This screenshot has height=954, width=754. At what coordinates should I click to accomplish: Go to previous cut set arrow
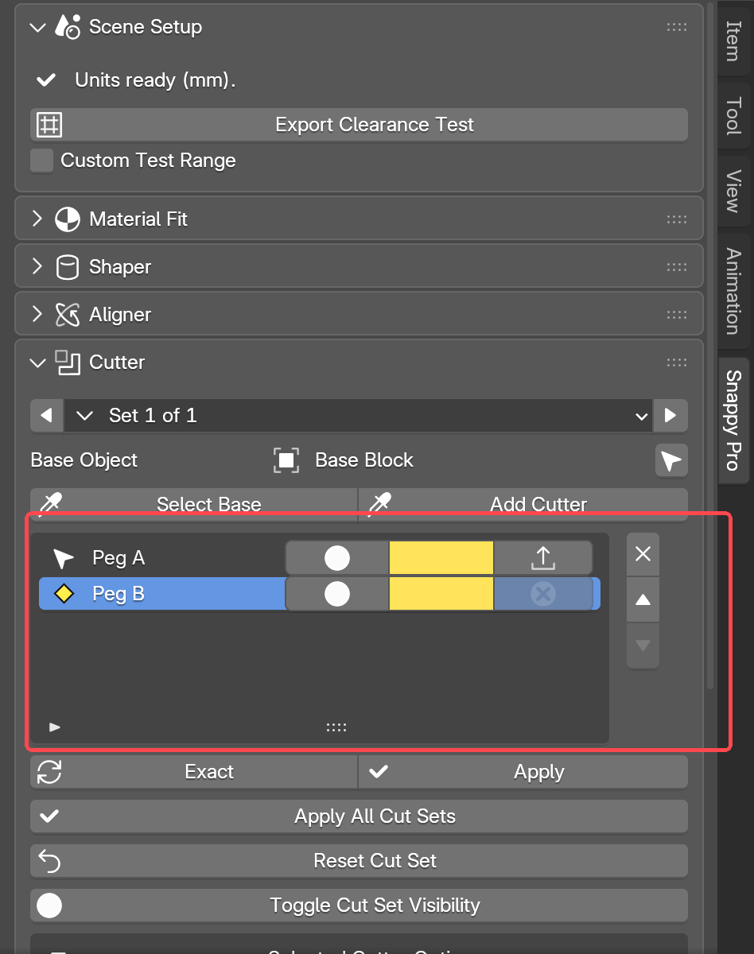(47, 416)
